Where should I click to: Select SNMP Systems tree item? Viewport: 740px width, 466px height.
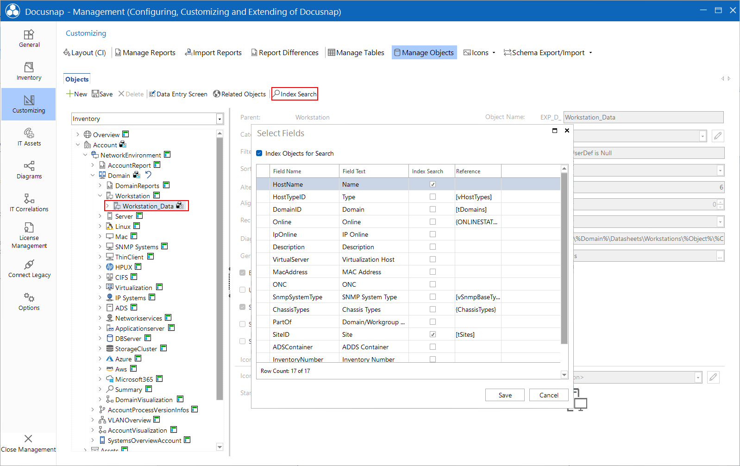point(137,247)
